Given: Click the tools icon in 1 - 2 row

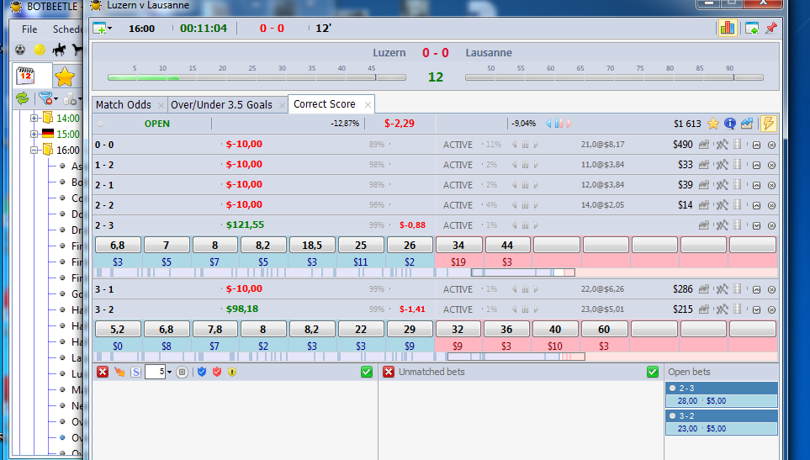Looking at the screenshot, I should pyautogui.click(x=723, y=165).
